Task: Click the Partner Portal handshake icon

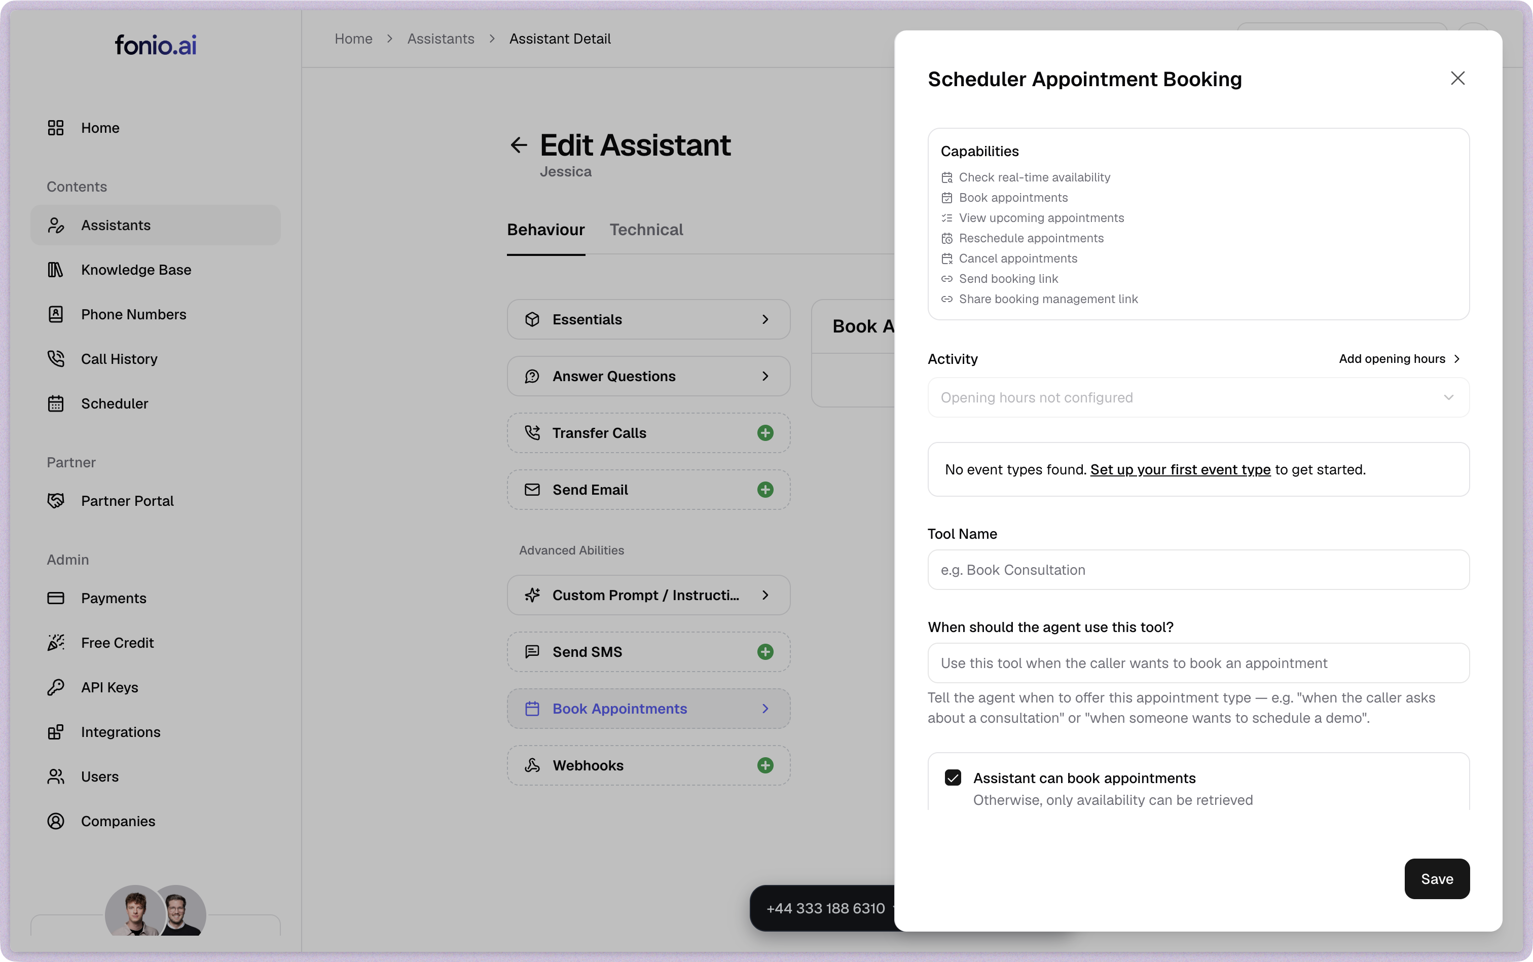Action: [55, 501]
